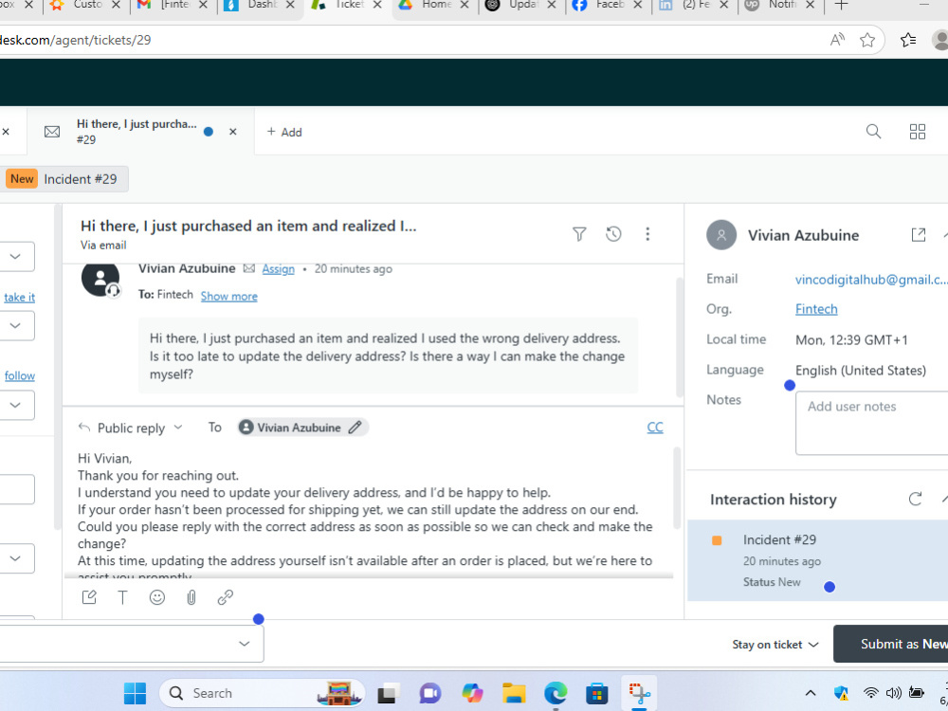Click the Add new tab button
Screen dimensions: 948x711
tap(284, 132)
